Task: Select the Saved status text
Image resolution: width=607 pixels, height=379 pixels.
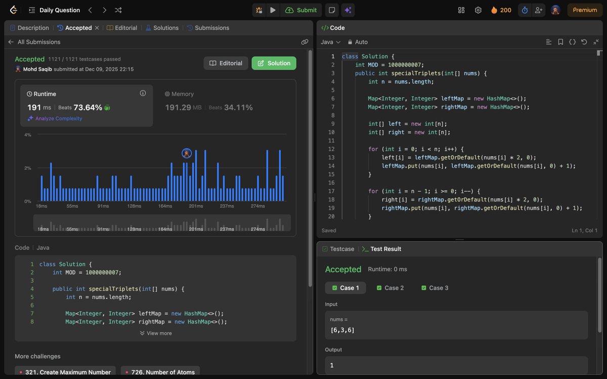Action: click(329, 230)
